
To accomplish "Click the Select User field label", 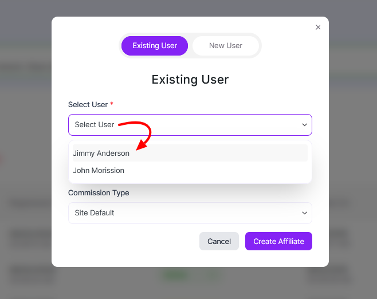I will click(88, 105).
